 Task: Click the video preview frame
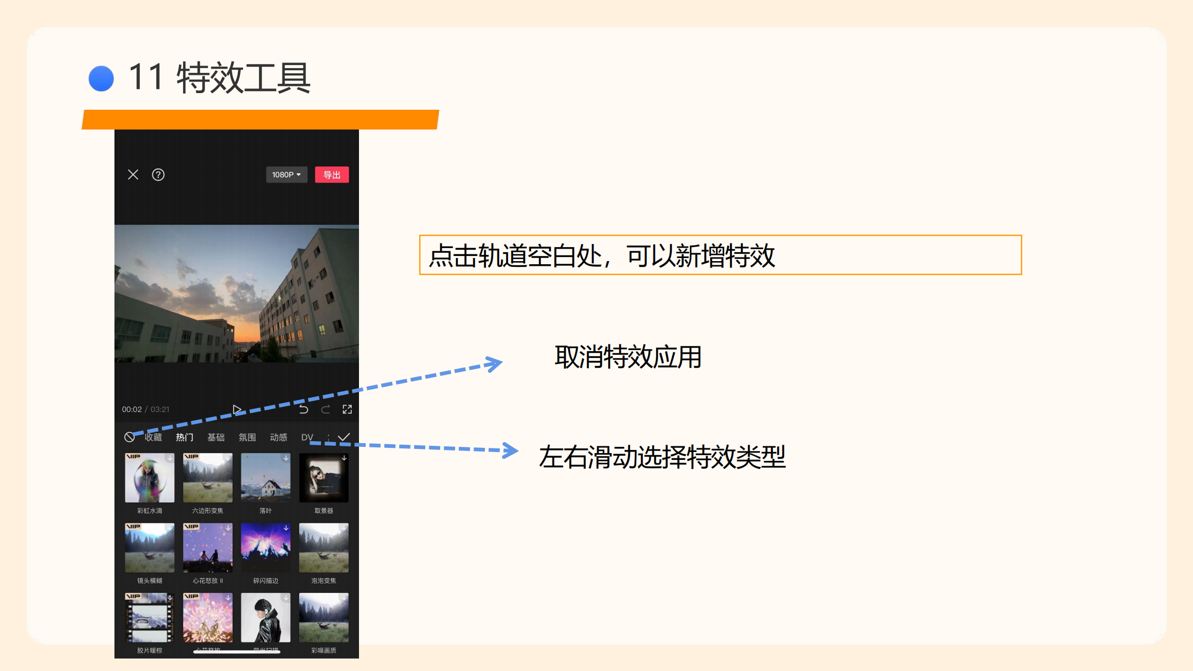tap(237, 293)
